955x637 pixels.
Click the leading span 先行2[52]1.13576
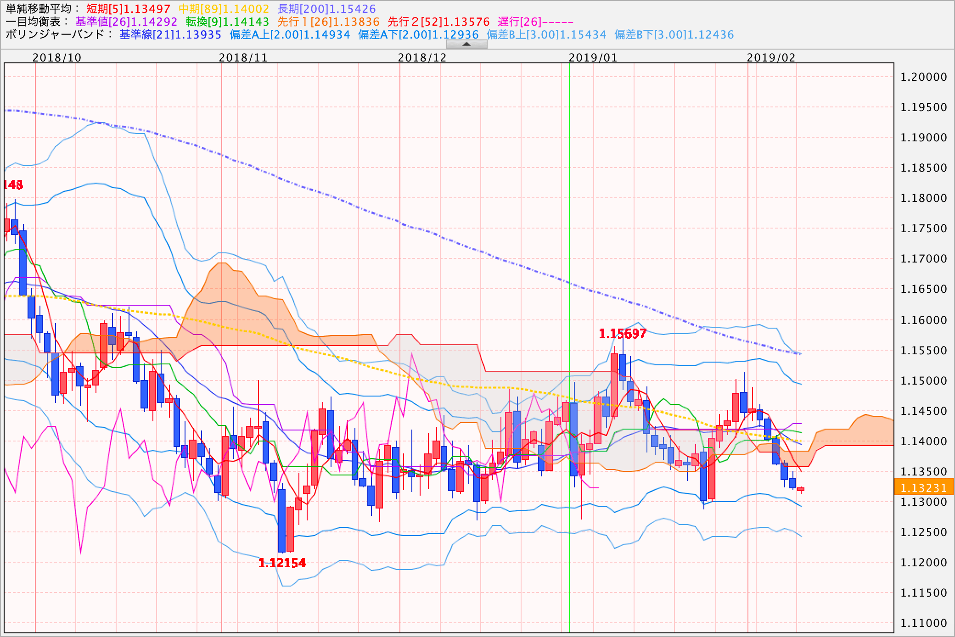point(438,22)
